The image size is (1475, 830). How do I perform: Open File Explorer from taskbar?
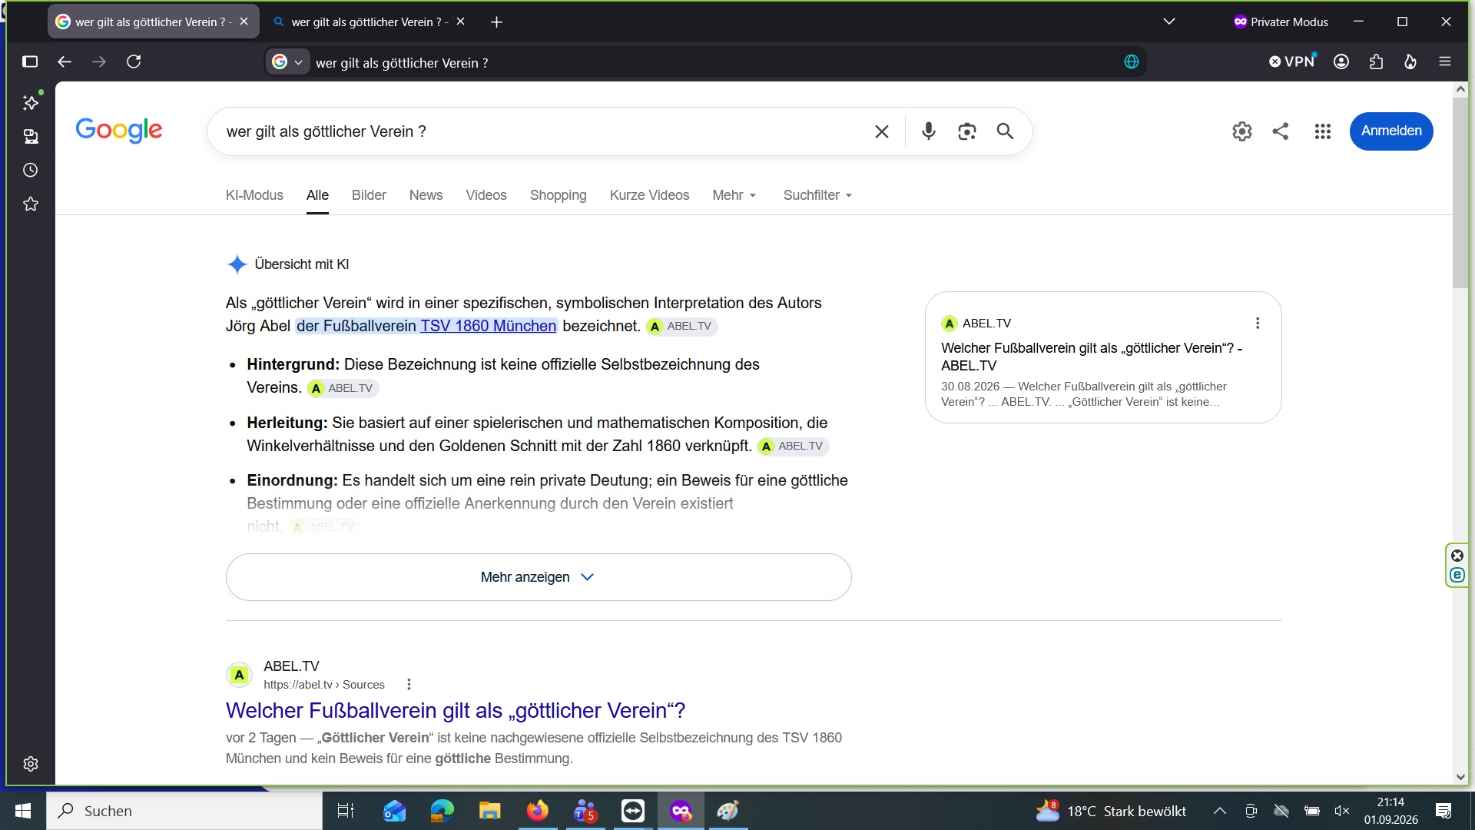click(490, 811)
